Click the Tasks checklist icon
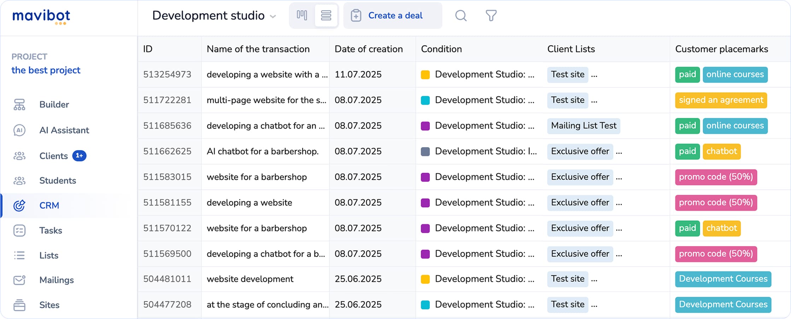Image resolution: width=791 pixels, height=319 pixels. point(19,231)
